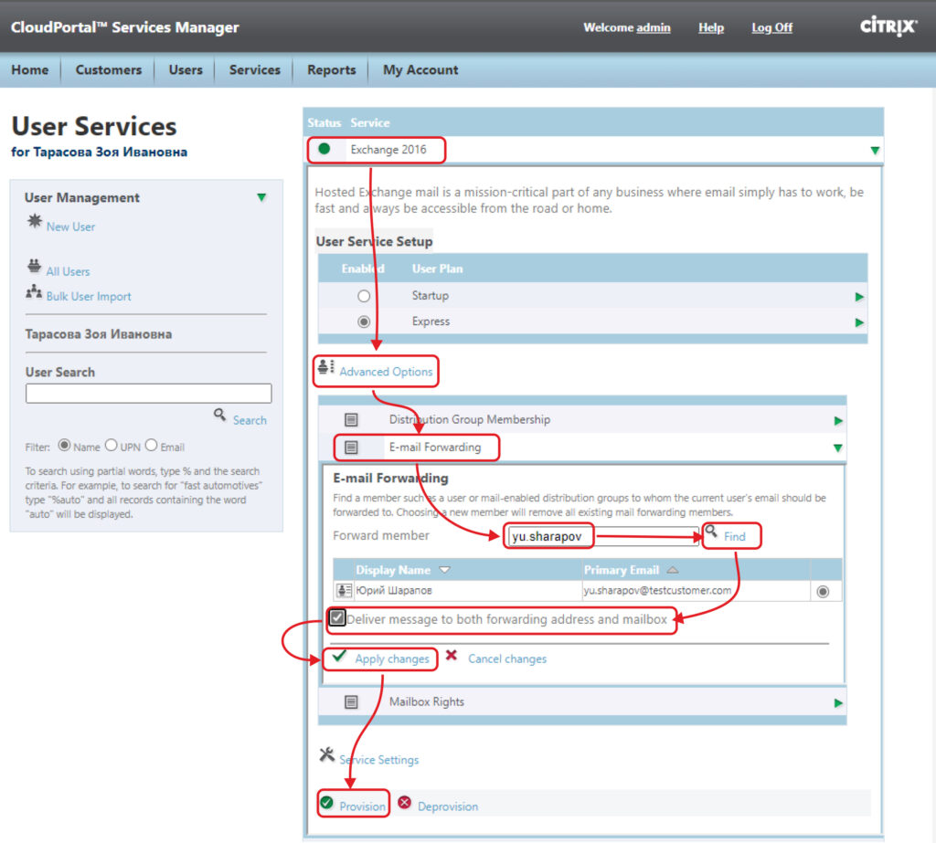Focus the User Search text box

coord(148,393)
